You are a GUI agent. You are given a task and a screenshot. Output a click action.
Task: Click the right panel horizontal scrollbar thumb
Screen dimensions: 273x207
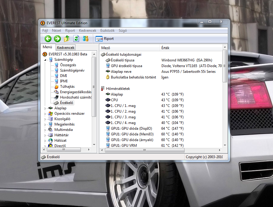pyautogui.click(x=145, y=150)
